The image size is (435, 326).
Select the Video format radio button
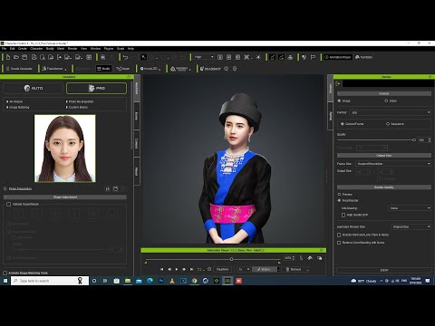pyautogui.click(x=386, y=101)
